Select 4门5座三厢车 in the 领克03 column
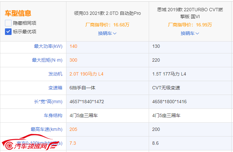This screenshot has width=233, height=152. point(84,115)
